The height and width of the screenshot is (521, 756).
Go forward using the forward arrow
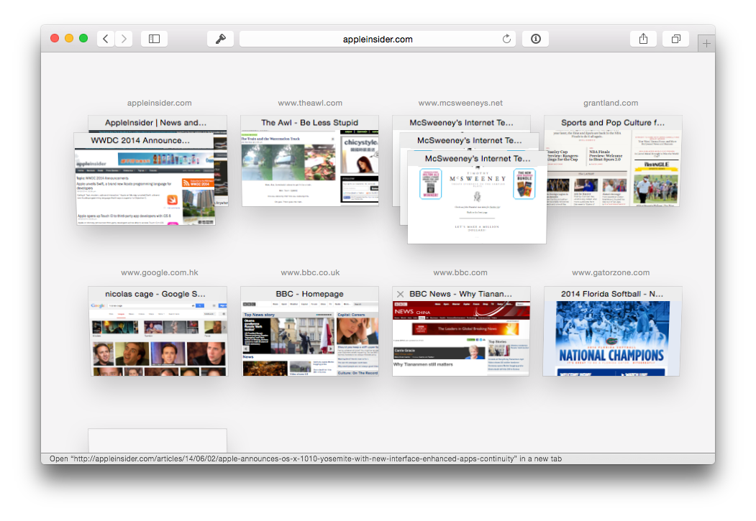124,39
